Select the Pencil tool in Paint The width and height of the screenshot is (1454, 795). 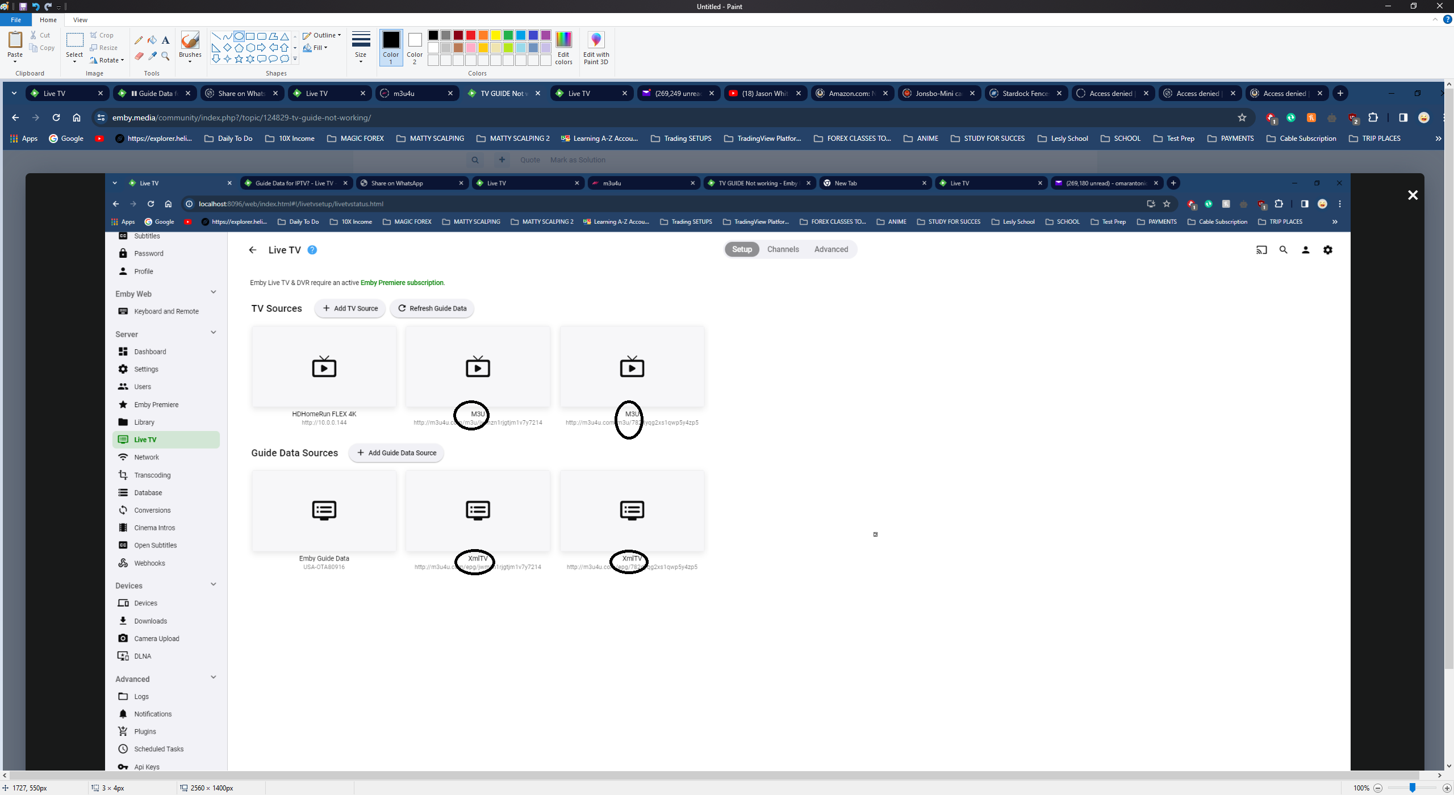(x=139, y=40)
